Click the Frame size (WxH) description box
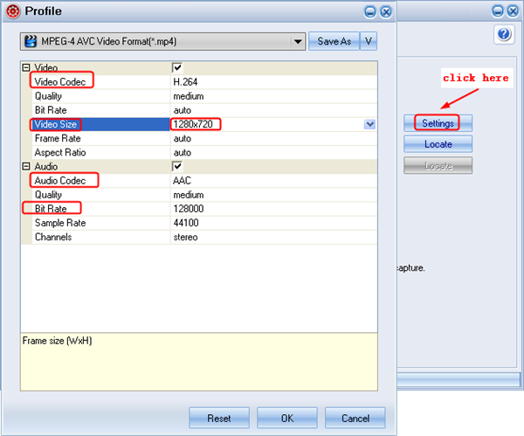524x436 pixels. coord(199,362)
